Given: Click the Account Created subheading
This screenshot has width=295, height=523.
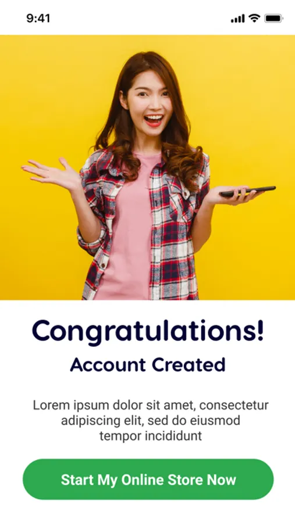Looking at the screenshot, I should [x=148, y=364].
